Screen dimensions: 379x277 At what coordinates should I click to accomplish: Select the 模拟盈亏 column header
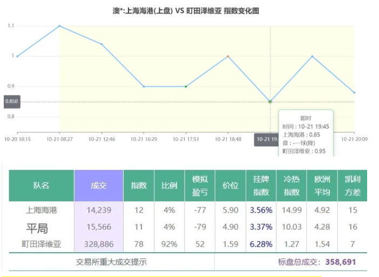tap(200, 186)
